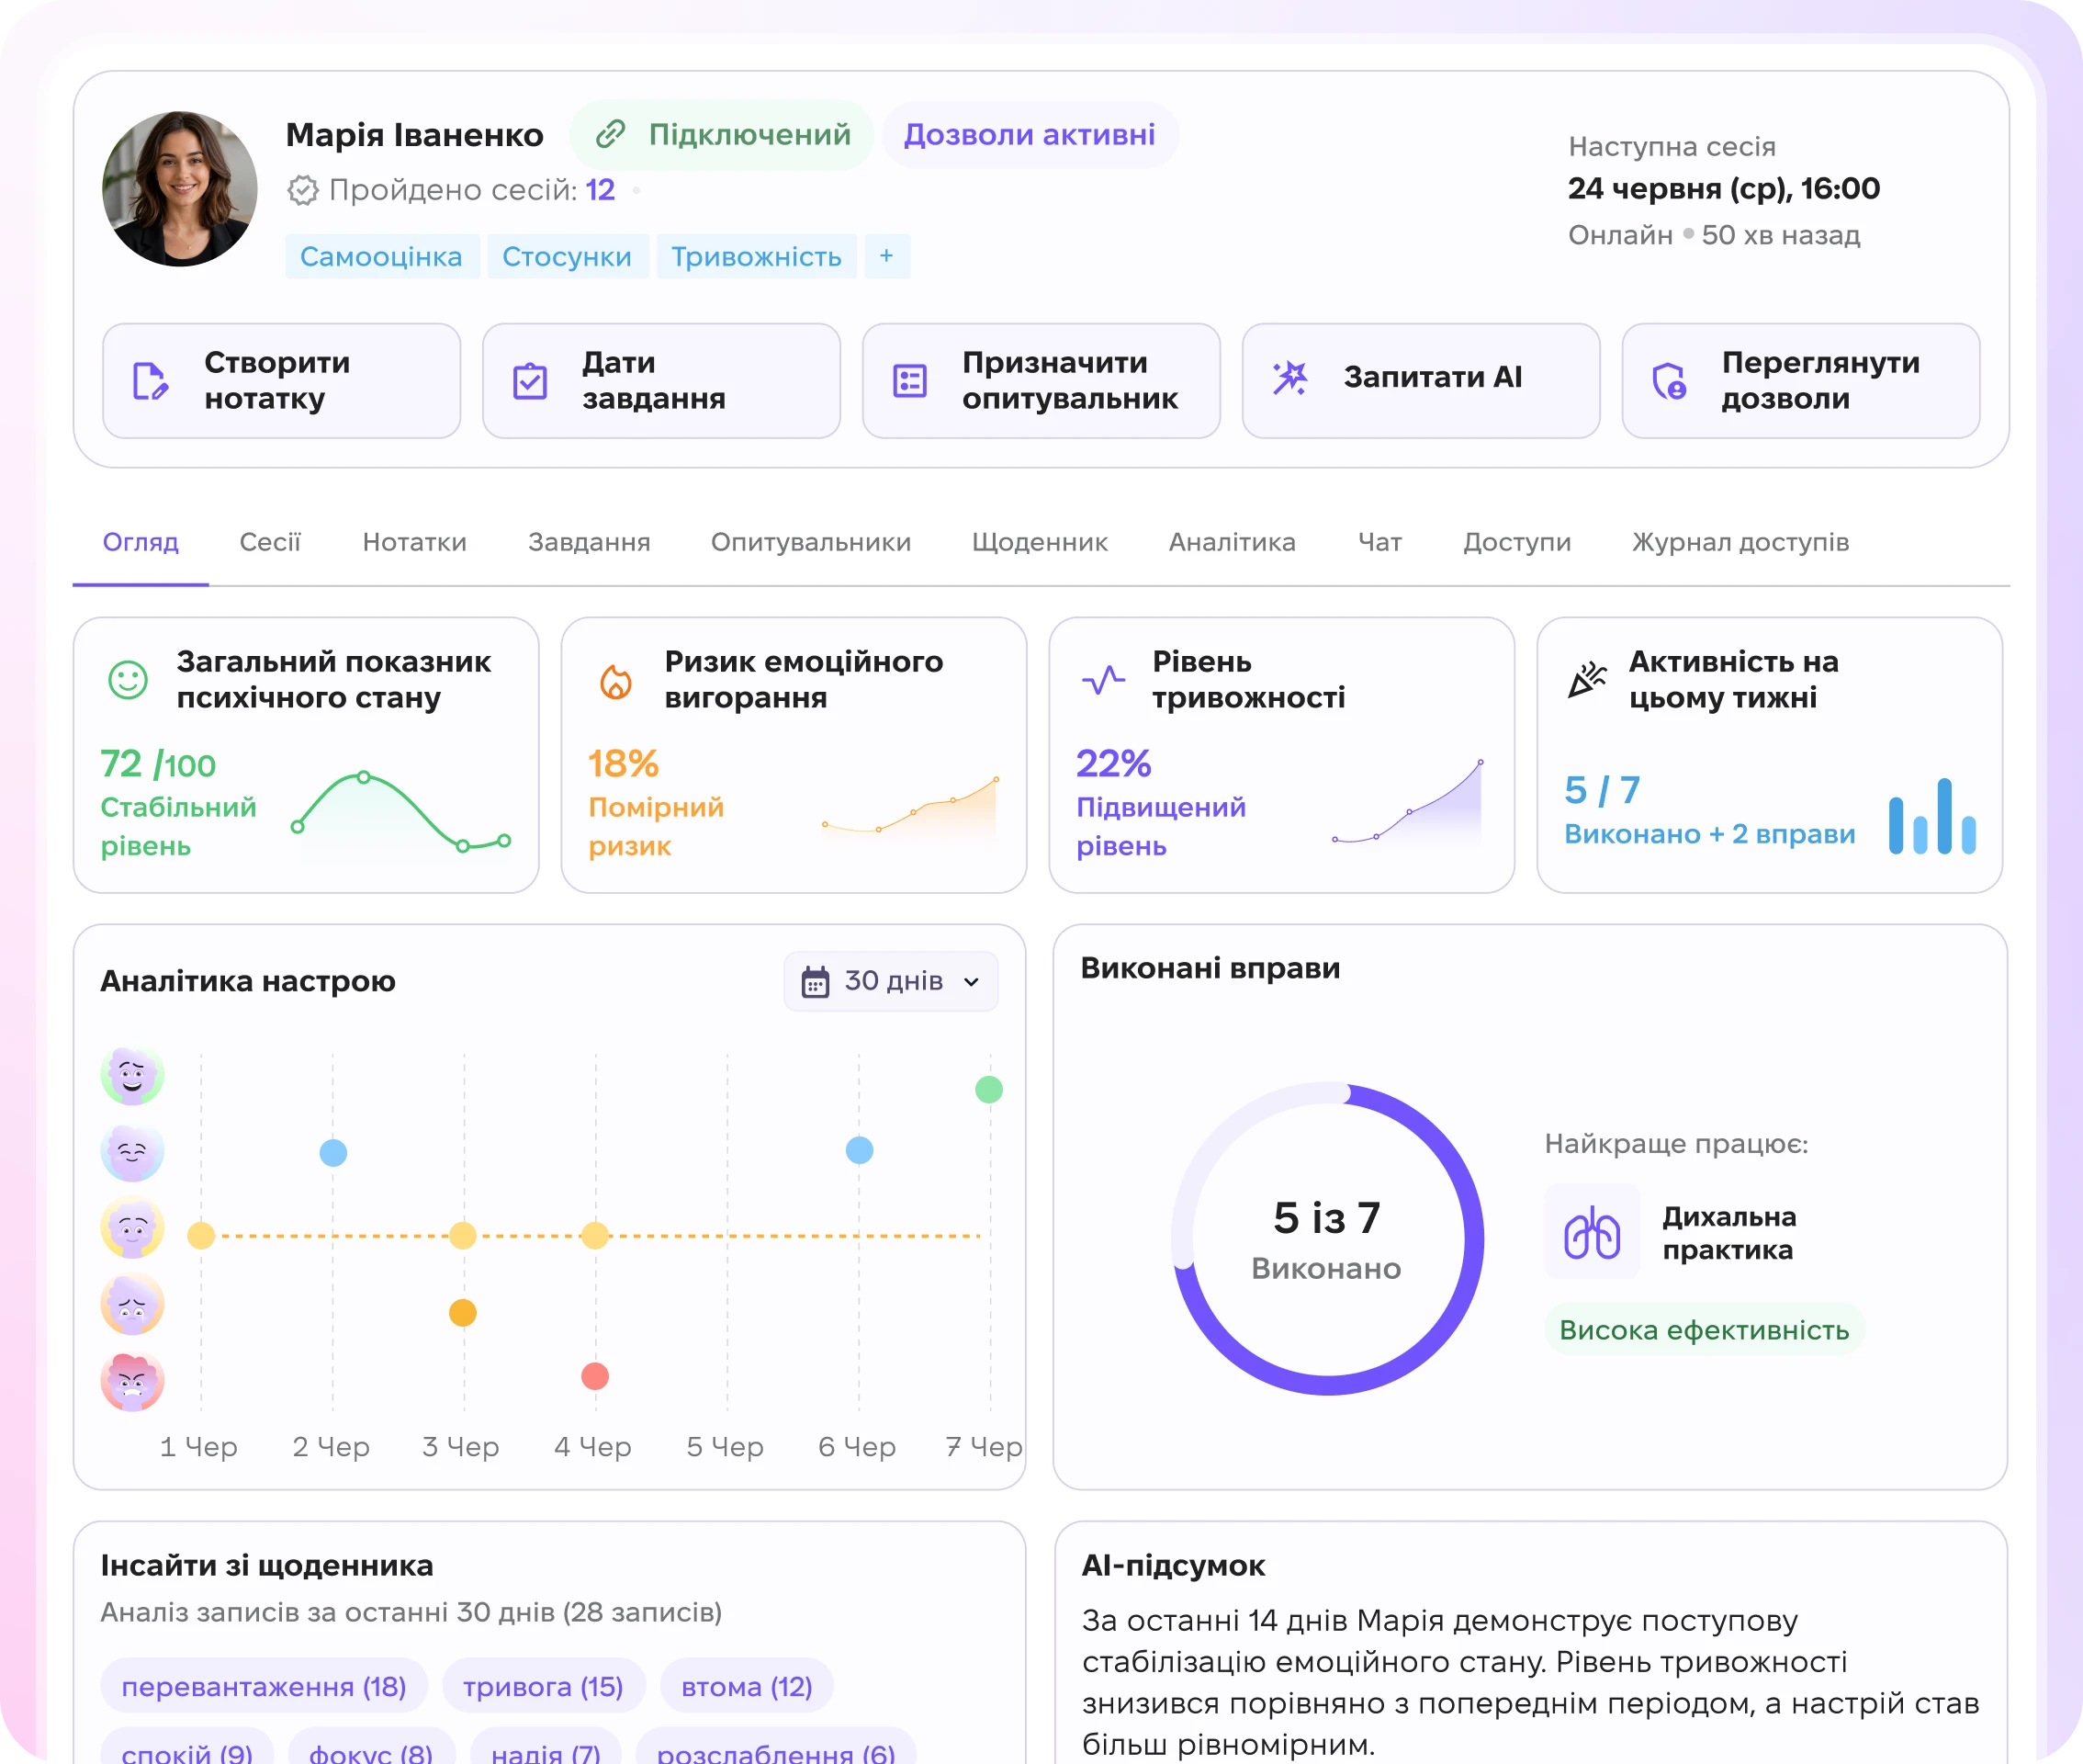The width and height of the screenshot is (2083, 1764).
Task: Open the Чат tab
Action: click(x=1379, y=542)
